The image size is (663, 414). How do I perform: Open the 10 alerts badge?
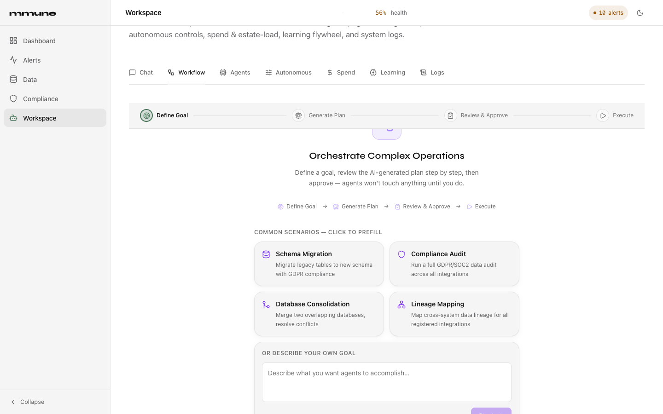coord(608,13)
